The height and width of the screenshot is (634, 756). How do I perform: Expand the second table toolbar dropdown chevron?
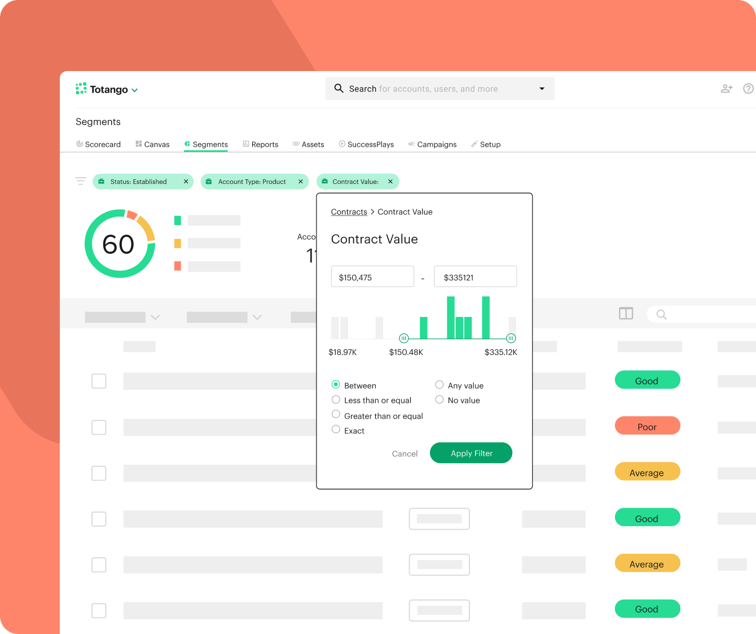coord(257,317)
